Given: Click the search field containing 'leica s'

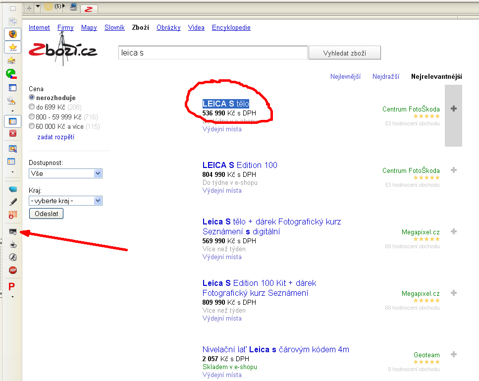Looking at the screenshot, I should pos(213,53).
